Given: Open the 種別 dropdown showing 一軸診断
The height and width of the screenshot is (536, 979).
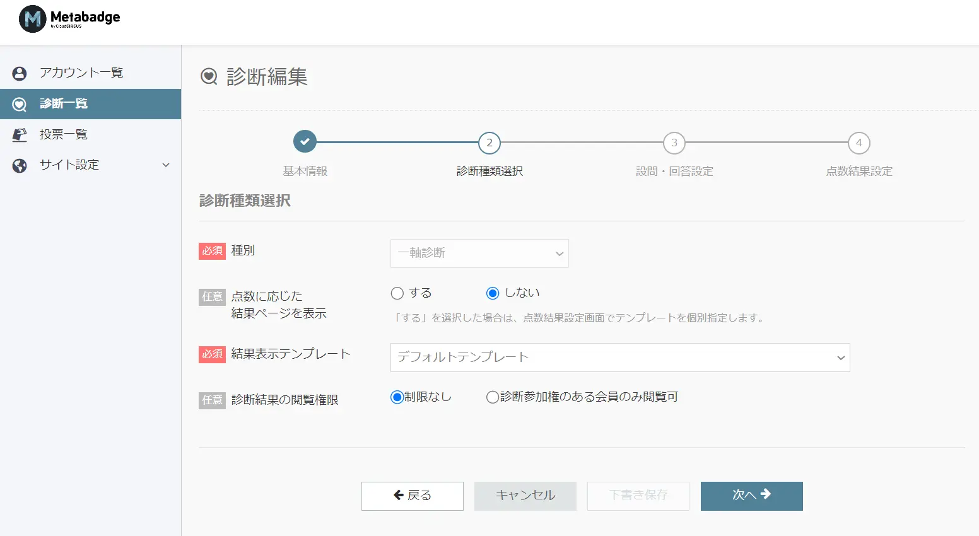Looking at the screenshot, I should tap(479, 253).
